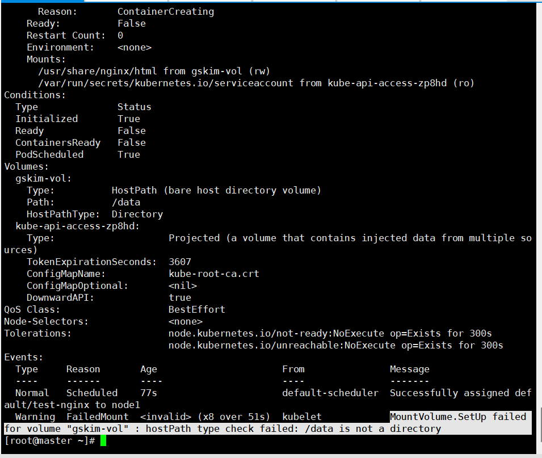Click the 3607 token expiration value
Image resolution: width=542 pixels, height=458 pixels.
tap(180, 262)
